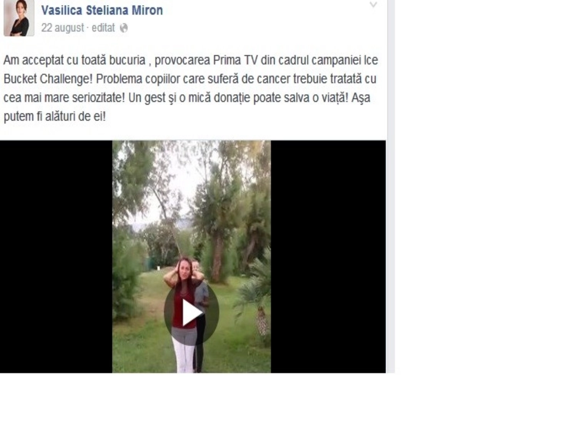Image resolution: width=575 pixels, height=431 pixels.
Task: Click the globe public-privacy icon
Action: click(x=124, y=28)
